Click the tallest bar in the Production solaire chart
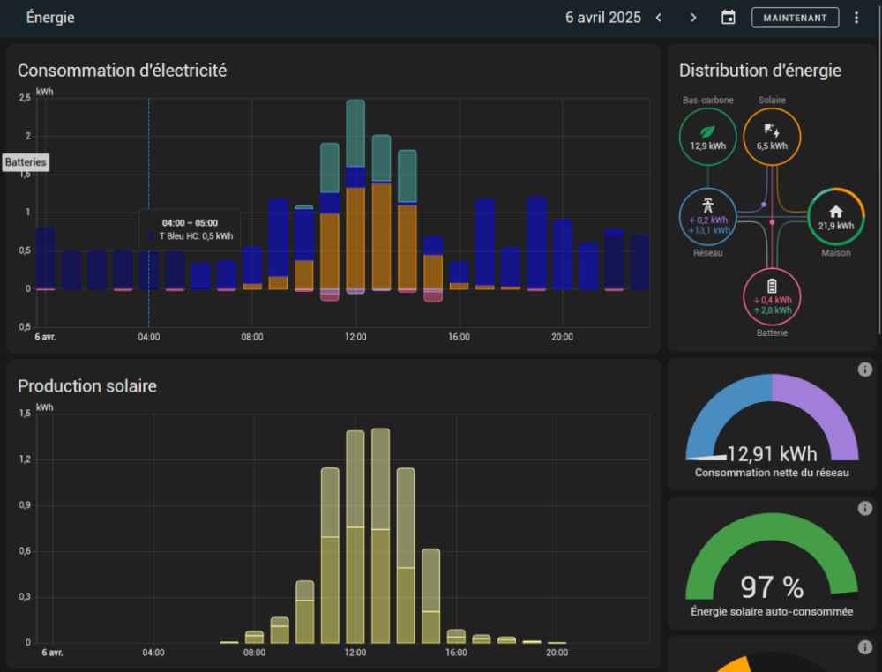The height and width of the screenshot is (672, 882). (381, 535)
